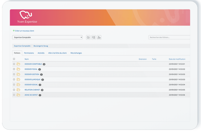201x132 pixels.
Task: Switch to the Mes échanges tab
Action: tap(76, 53)
